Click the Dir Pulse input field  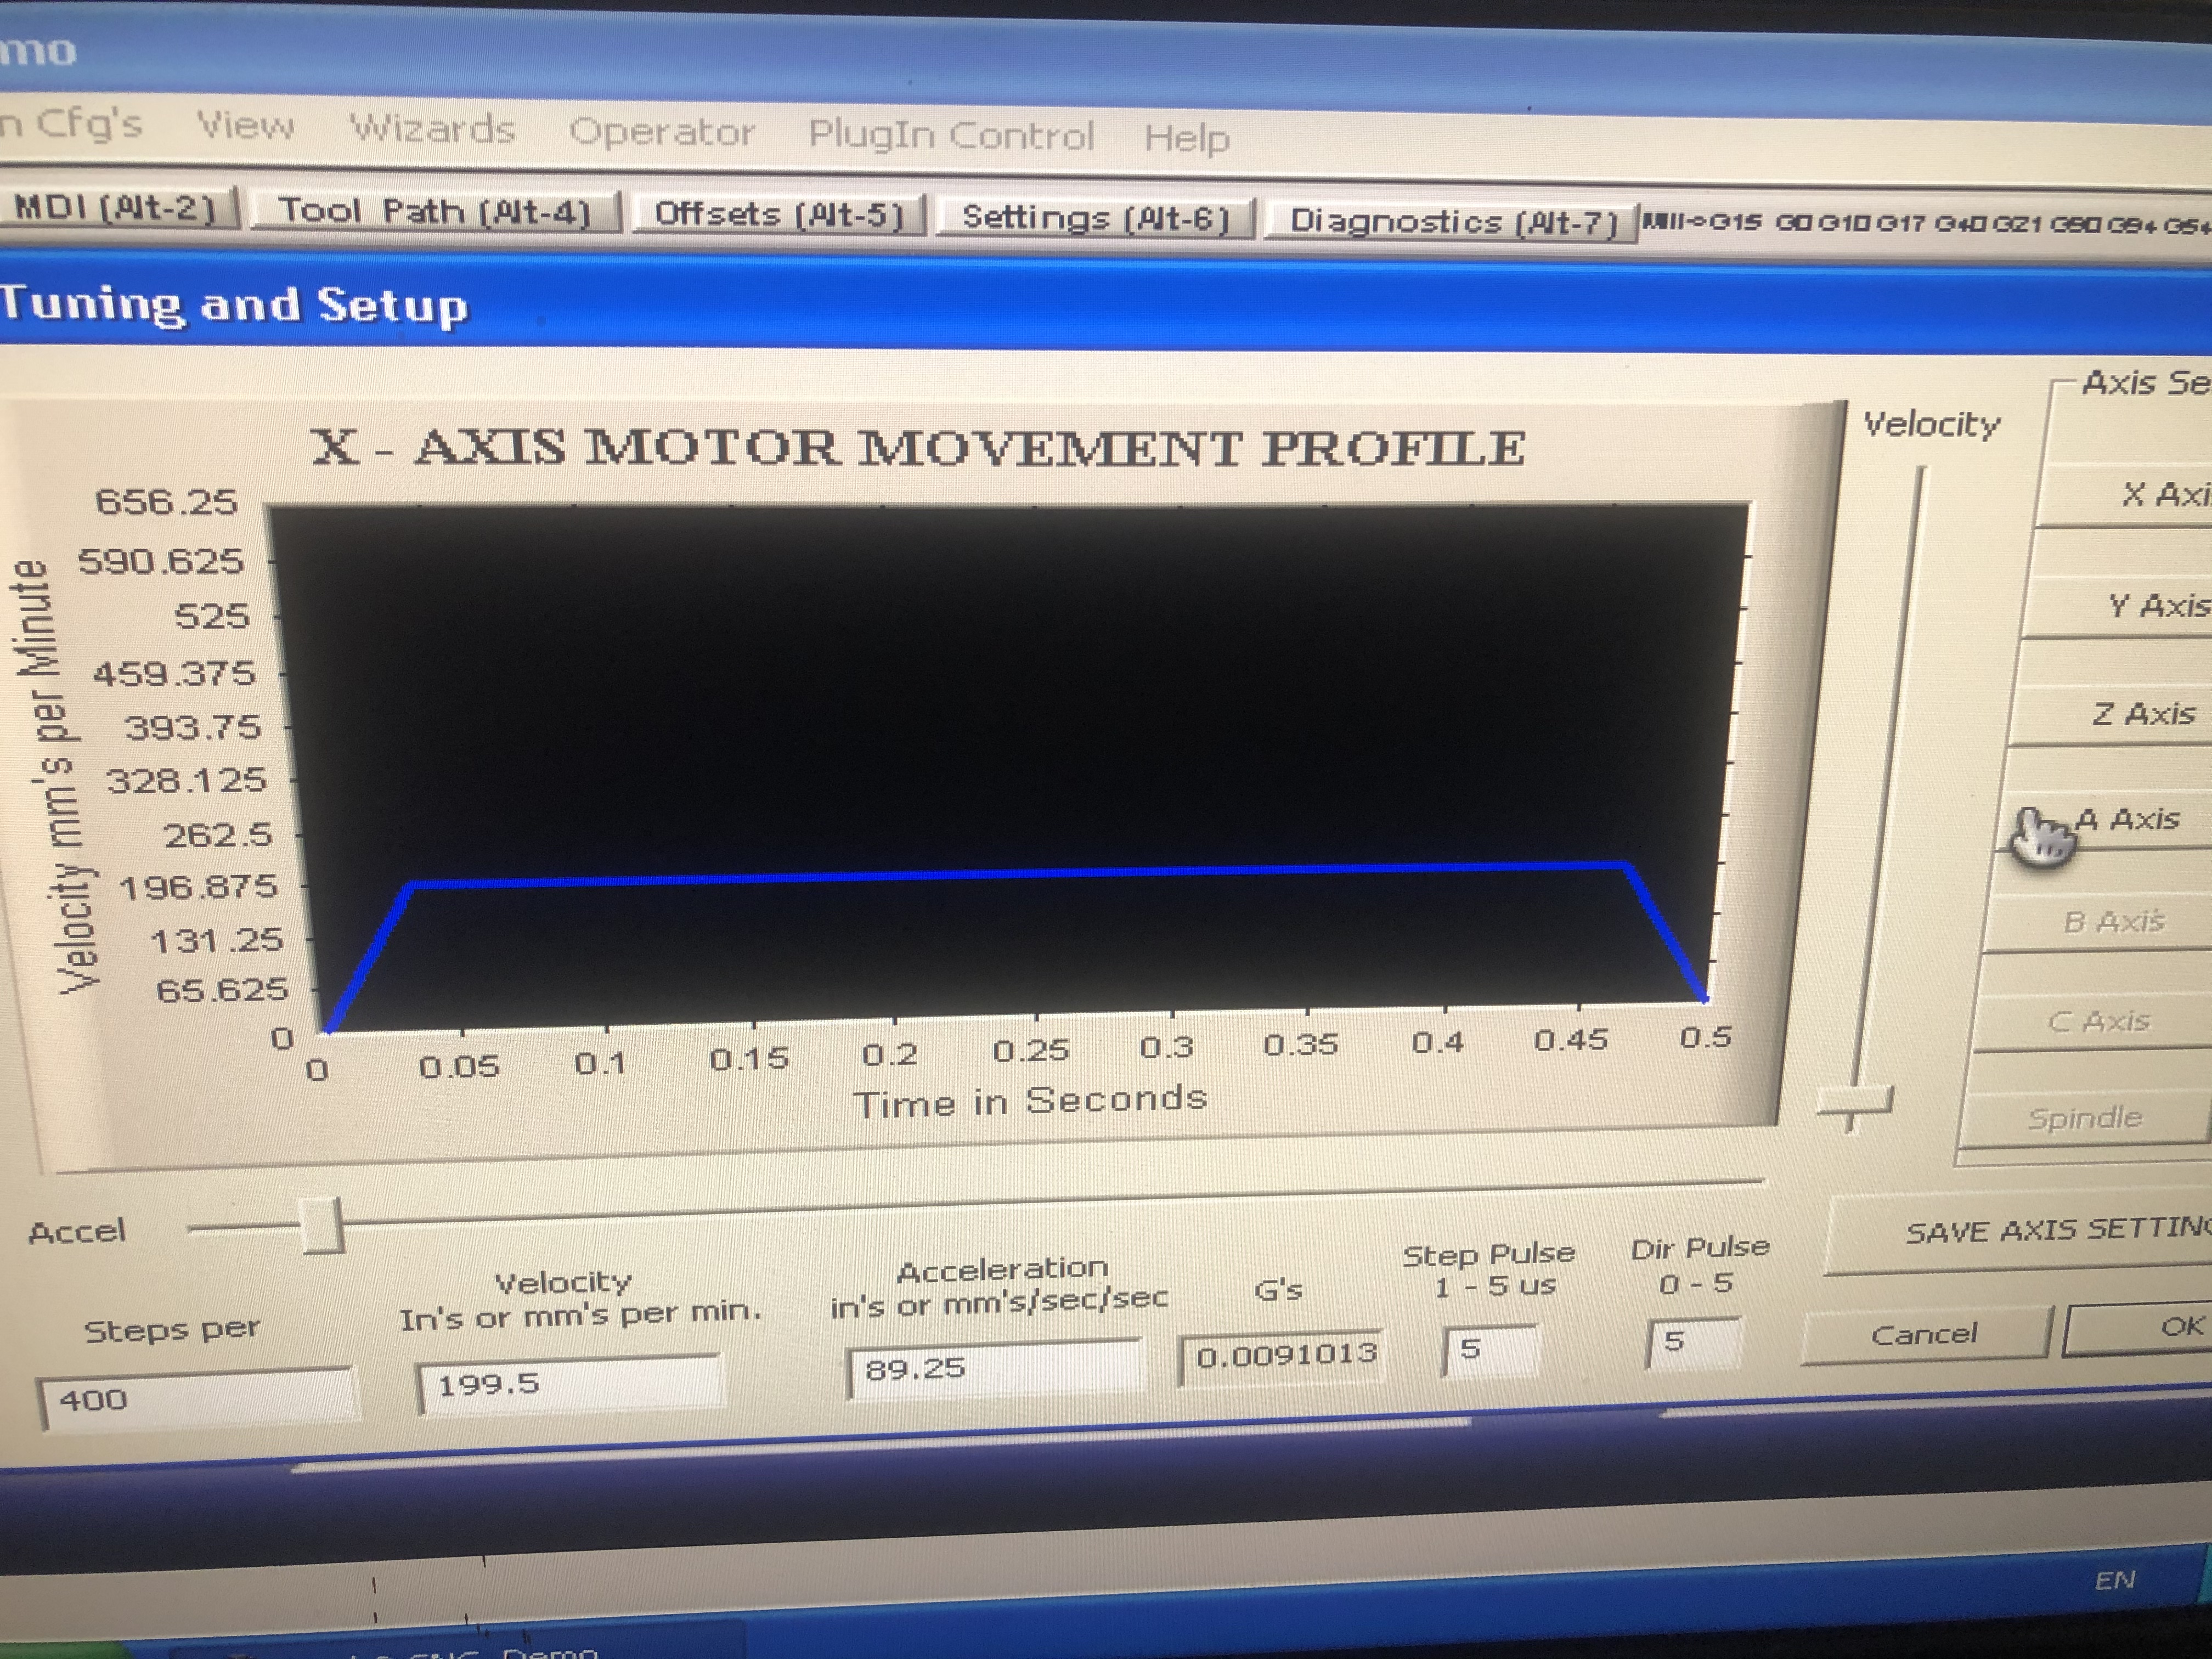tap(1693, 1341)
